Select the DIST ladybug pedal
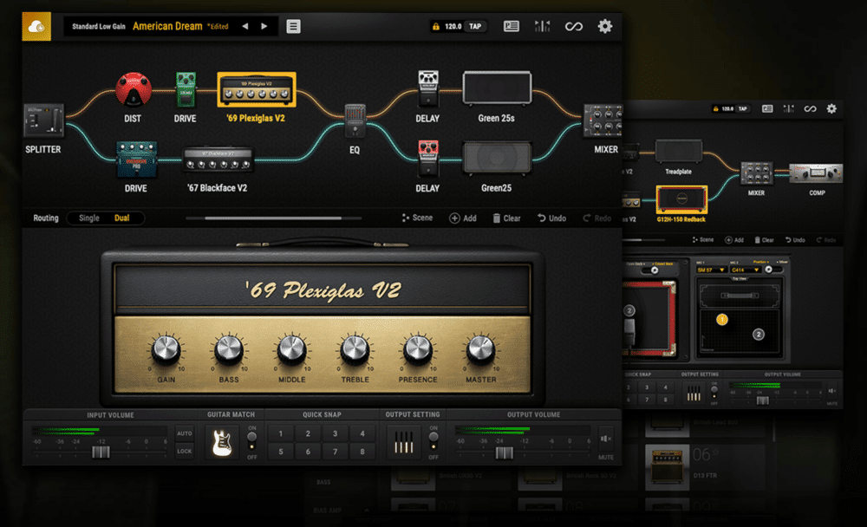The width and height of the screenshot is (867, 527). point(133,89)
